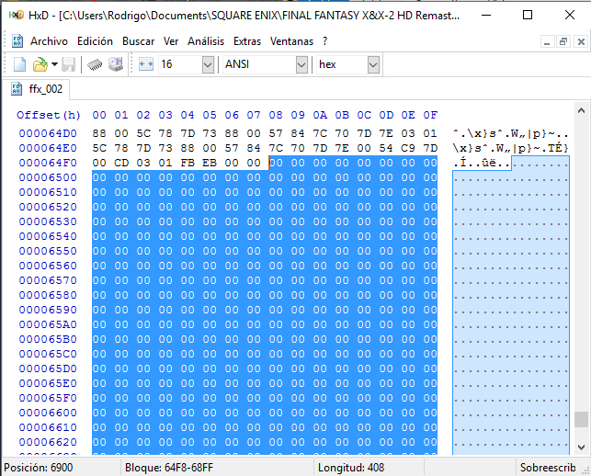The height and width of the screenshot is (476, 591).
Task: Minimize the inner document window
Action: click(547, 41)
